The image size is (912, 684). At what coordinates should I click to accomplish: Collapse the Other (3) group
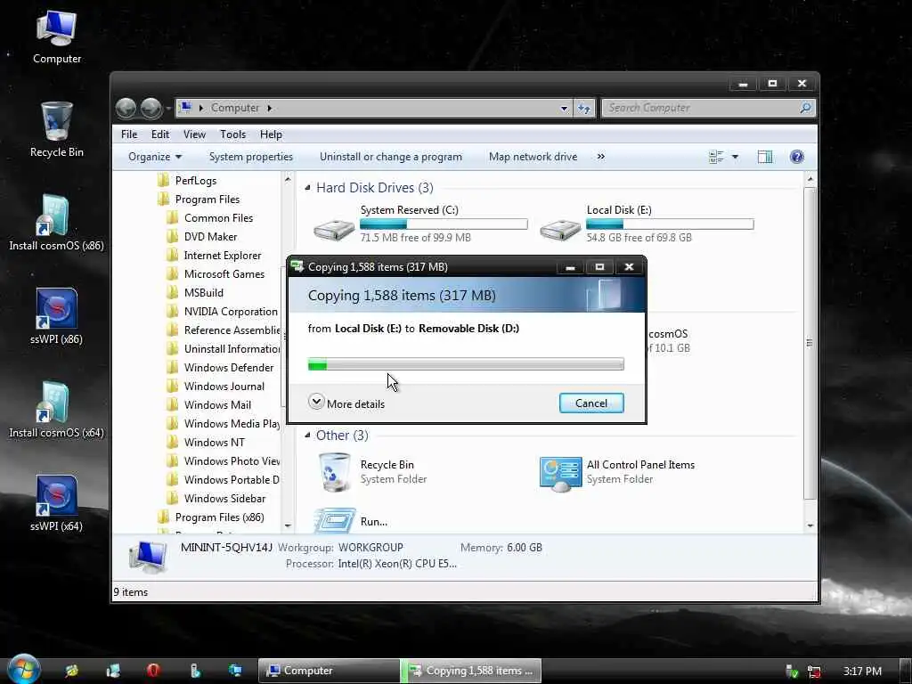pos(307,435)
